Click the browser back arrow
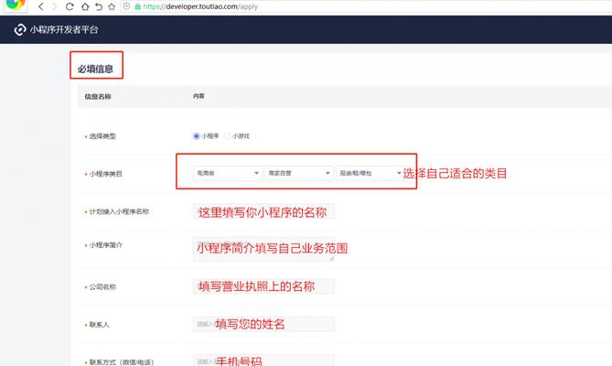 click(x=40, y=6)
